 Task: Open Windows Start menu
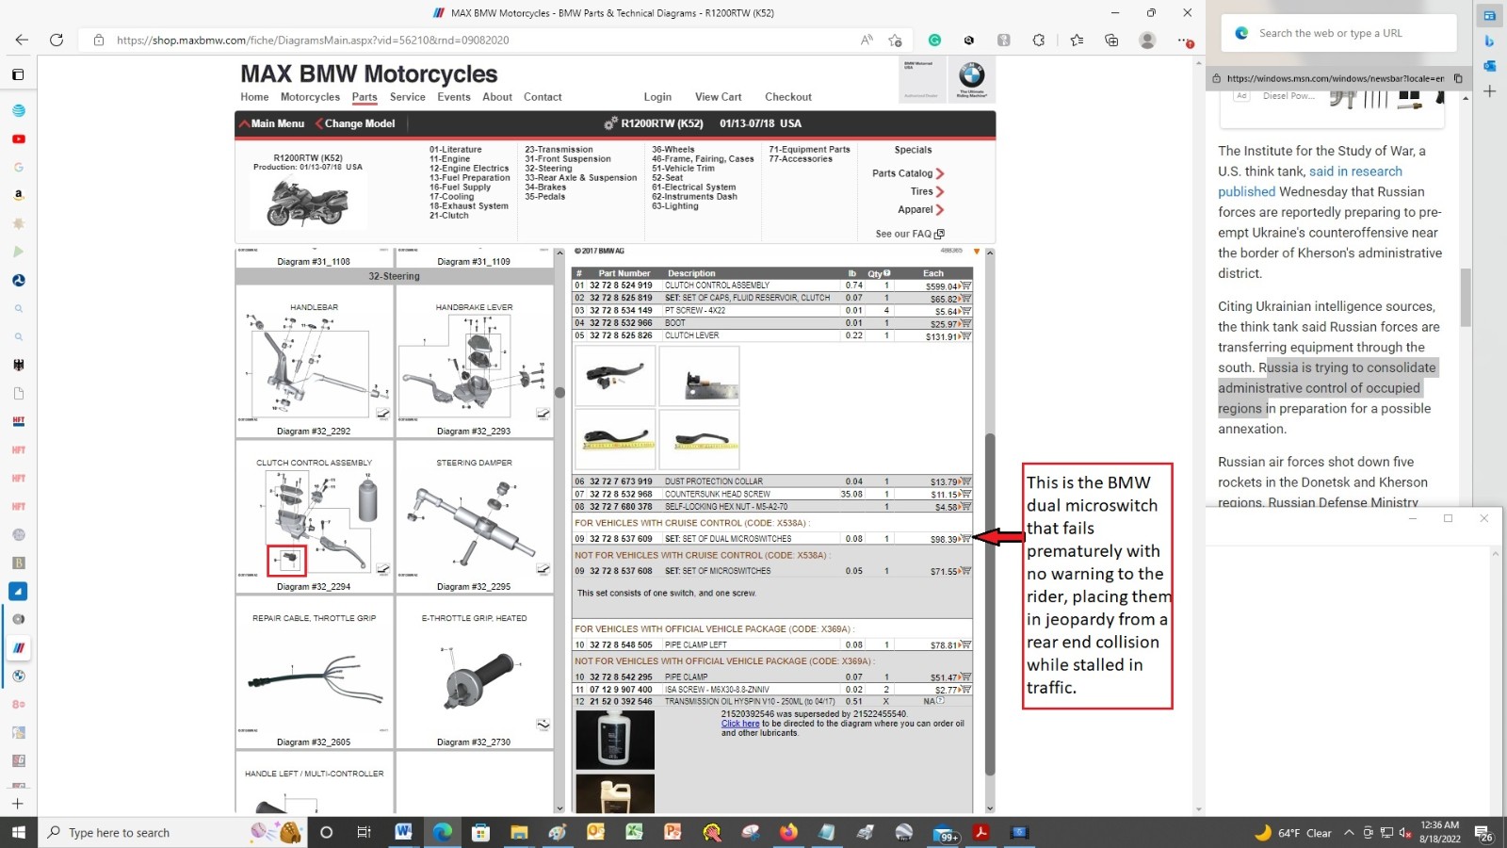[19, 832]
